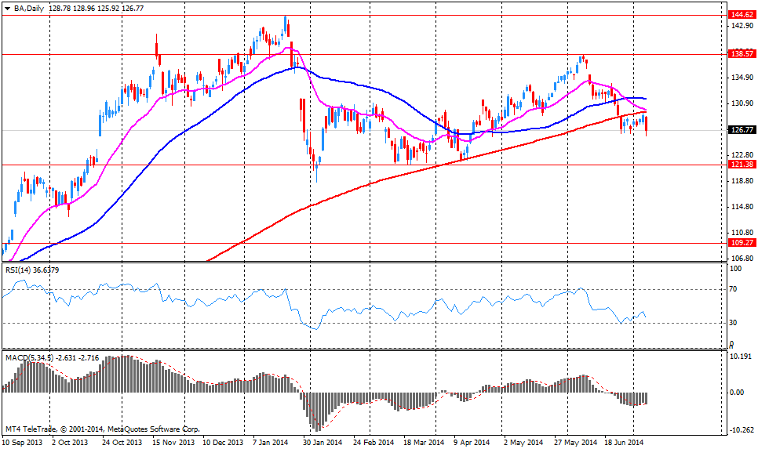Select the red horizontal line at 121.38

click(392, 165)
